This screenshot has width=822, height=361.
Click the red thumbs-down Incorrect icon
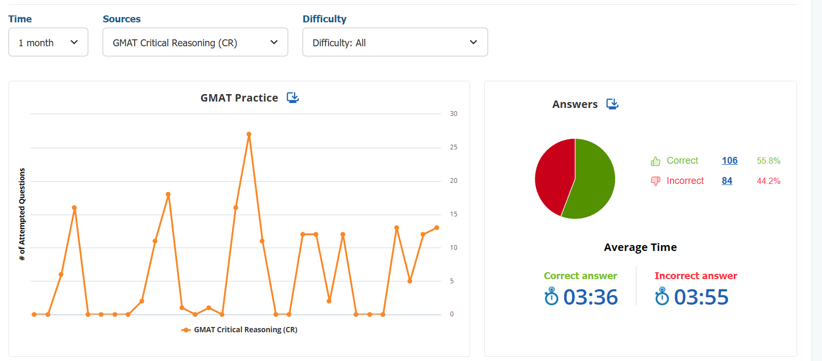655,181
